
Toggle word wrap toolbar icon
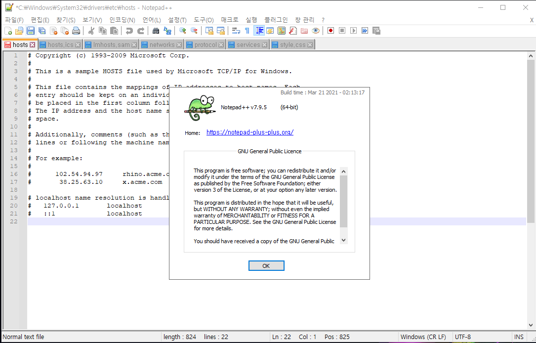(236, 31)
